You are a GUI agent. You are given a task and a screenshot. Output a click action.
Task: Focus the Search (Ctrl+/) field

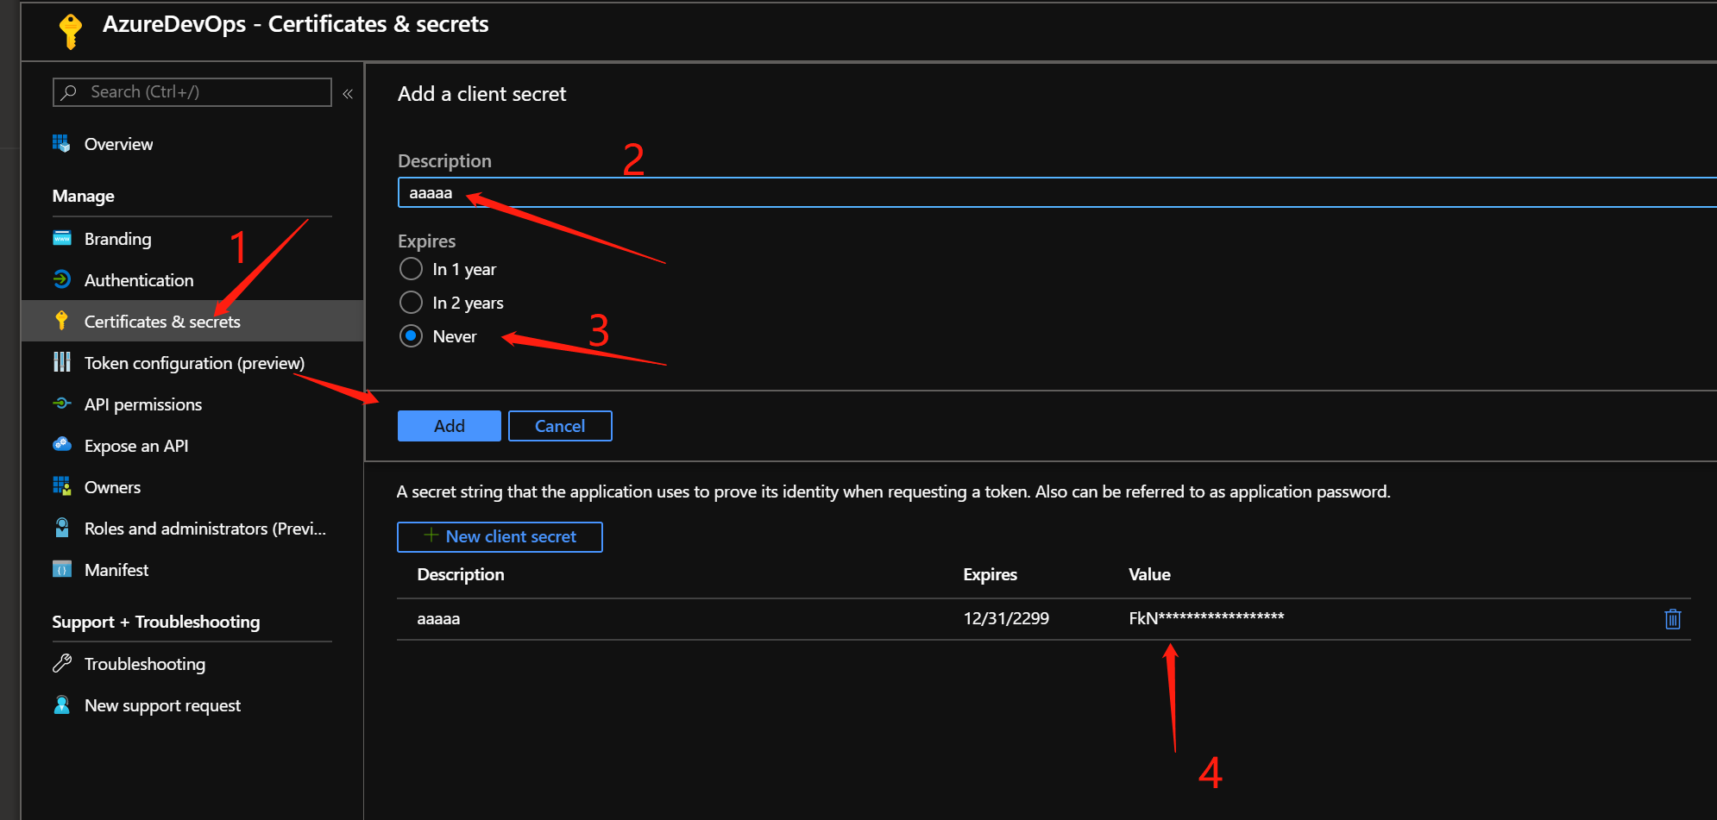click(192, 92)
